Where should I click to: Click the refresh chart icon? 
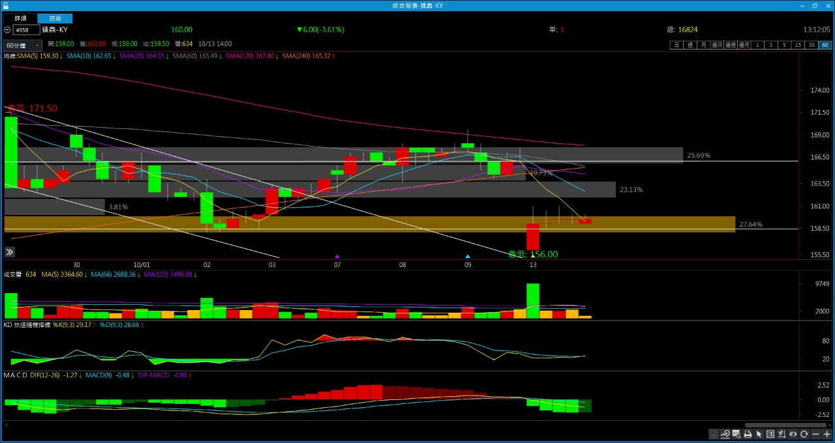coord(804,435)
